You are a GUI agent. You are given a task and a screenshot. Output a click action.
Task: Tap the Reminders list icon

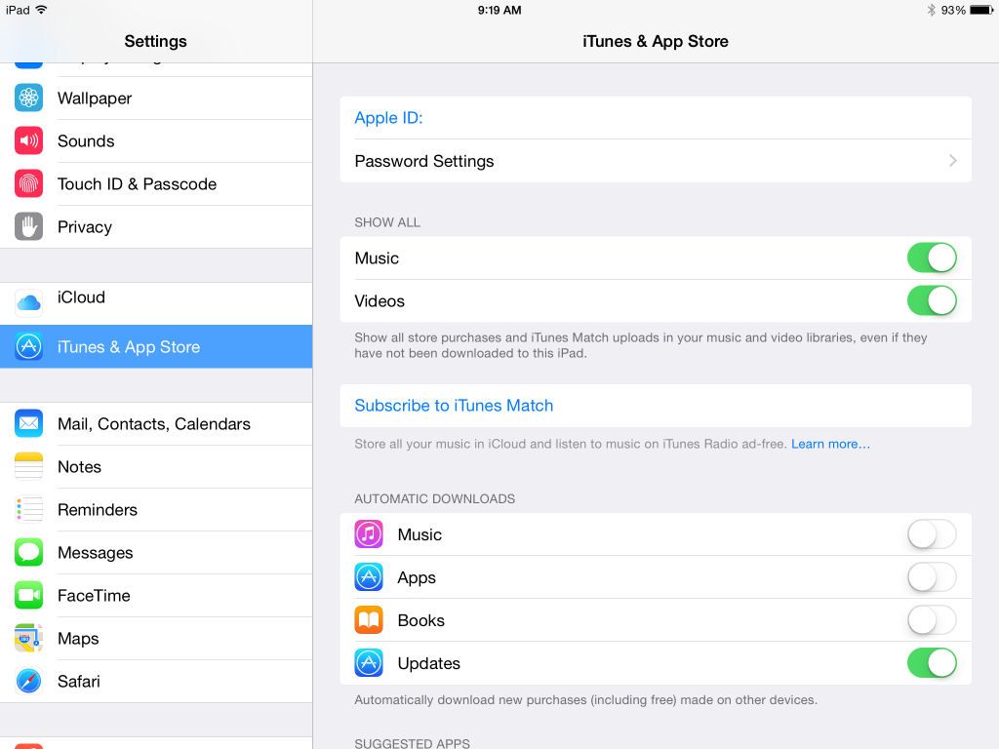click(28, 509)
